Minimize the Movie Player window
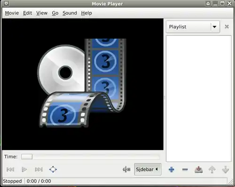 (215, 3)
